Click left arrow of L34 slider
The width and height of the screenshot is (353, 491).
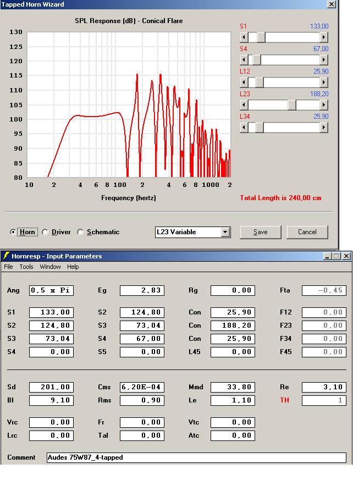(244, 128)
